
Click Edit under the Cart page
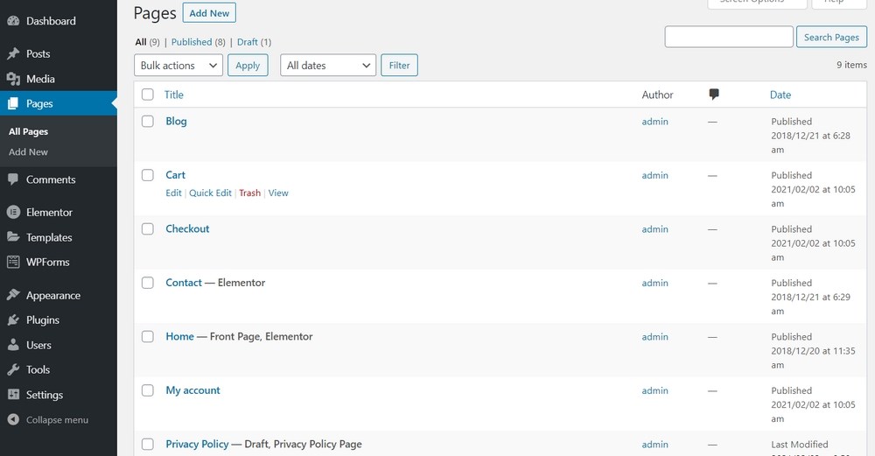(x=173, y=193)
